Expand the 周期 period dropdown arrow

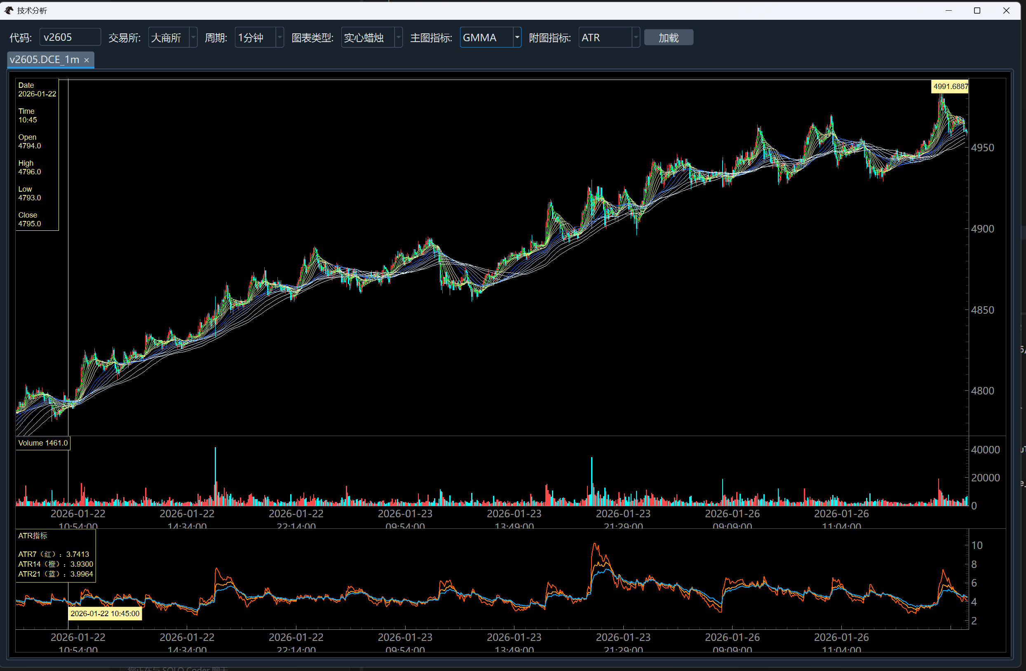pos(279,38)
